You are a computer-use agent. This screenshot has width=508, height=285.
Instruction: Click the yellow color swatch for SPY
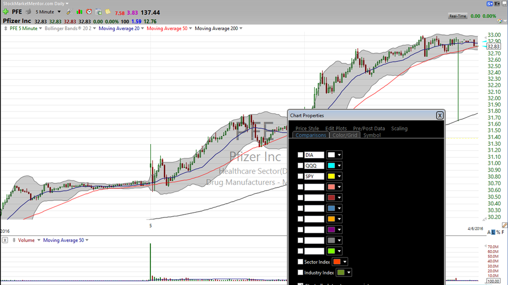tap(331, 176)
